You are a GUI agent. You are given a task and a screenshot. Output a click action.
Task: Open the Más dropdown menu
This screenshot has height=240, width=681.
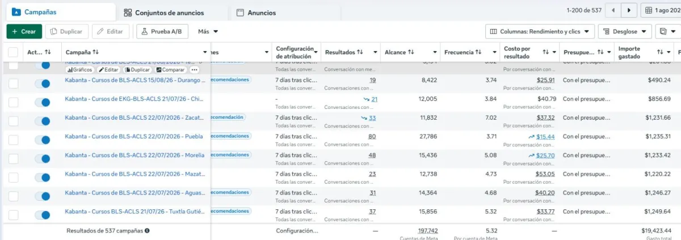click(x=208, y=32)
